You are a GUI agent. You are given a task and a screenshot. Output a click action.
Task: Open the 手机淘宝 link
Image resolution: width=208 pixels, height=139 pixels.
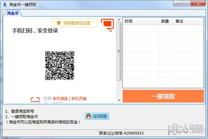click(60, 99)
